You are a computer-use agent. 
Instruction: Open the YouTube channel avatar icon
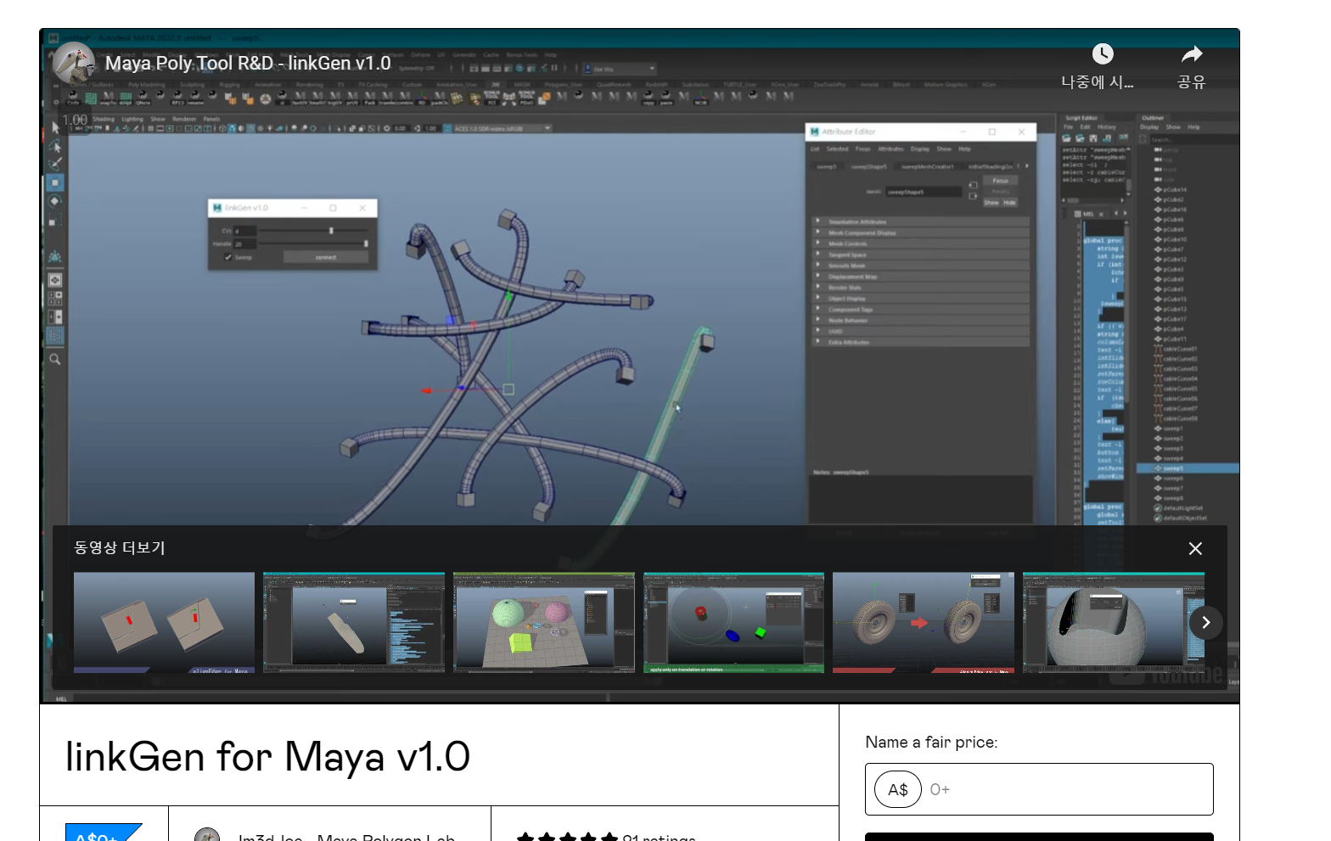pos(74,64)
